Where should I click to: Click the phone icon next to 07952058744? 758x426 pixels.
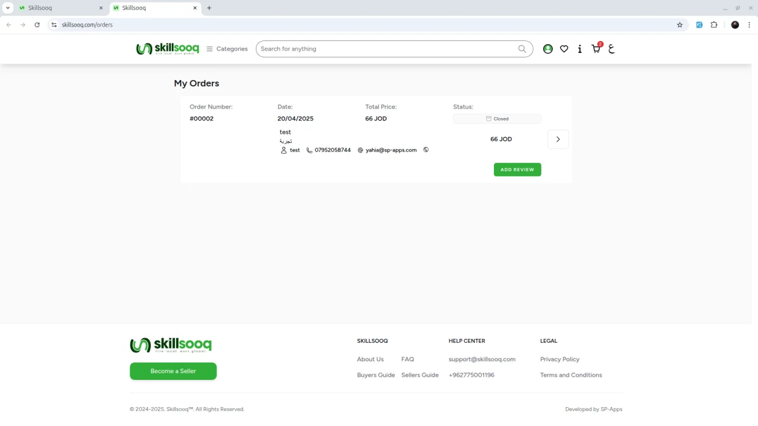(310, 150)
